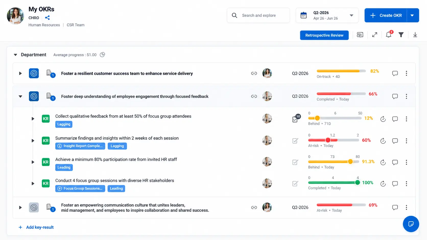Click link icon on employee engagement objective

(x=254, y=96)
